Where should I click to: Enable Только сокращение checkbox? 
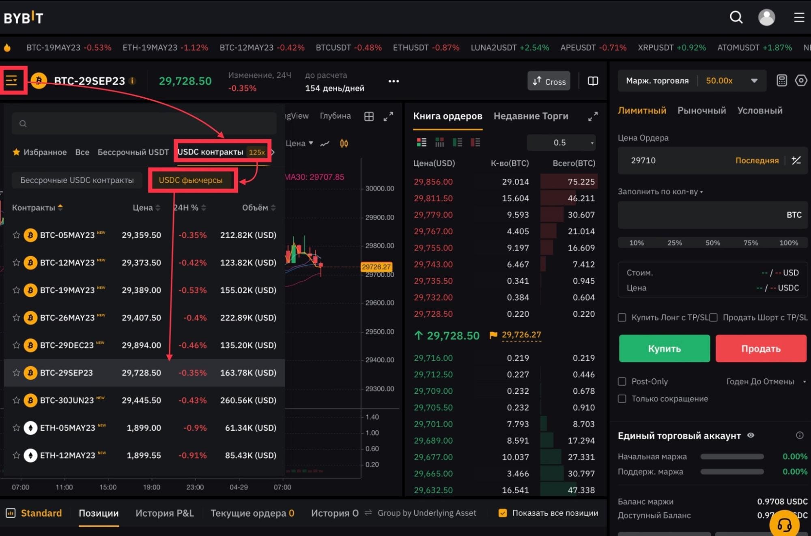(622, 399)
